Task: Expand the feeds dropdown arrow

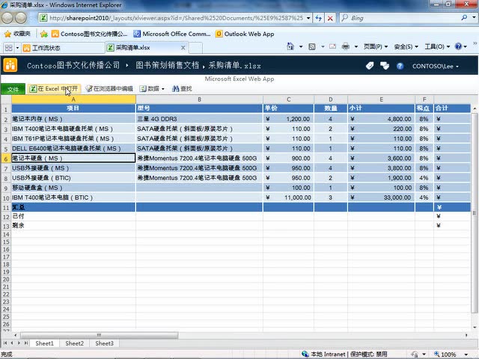Action: click(x=323, y=46)
